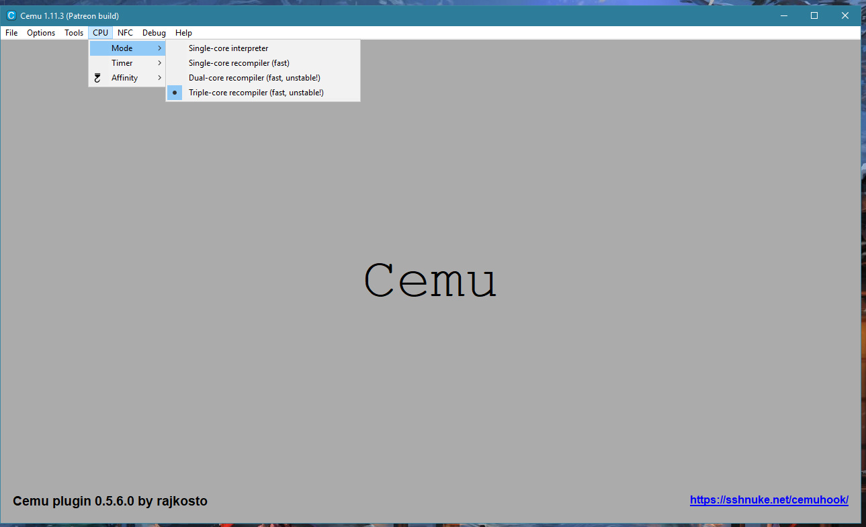This screenshot has height=527, width=866.
Task: Open the Debug menu
Action: (154, 33)
